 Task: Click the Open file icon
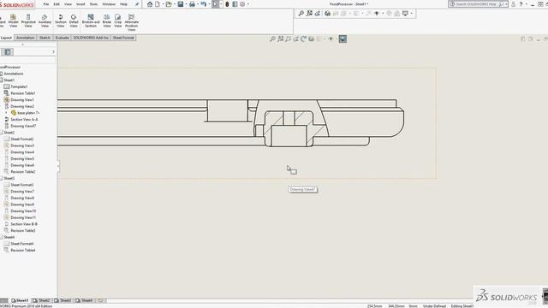point(169,4)
